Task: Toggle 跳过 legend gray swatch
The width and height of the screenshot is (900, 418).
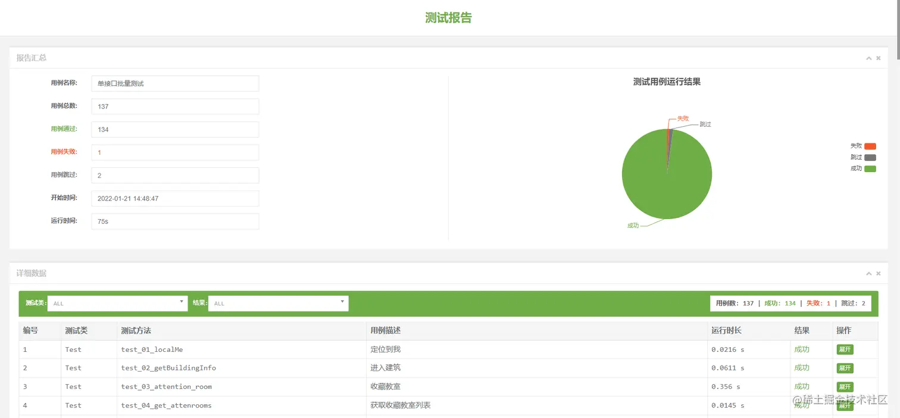Action: pos(870,157)
